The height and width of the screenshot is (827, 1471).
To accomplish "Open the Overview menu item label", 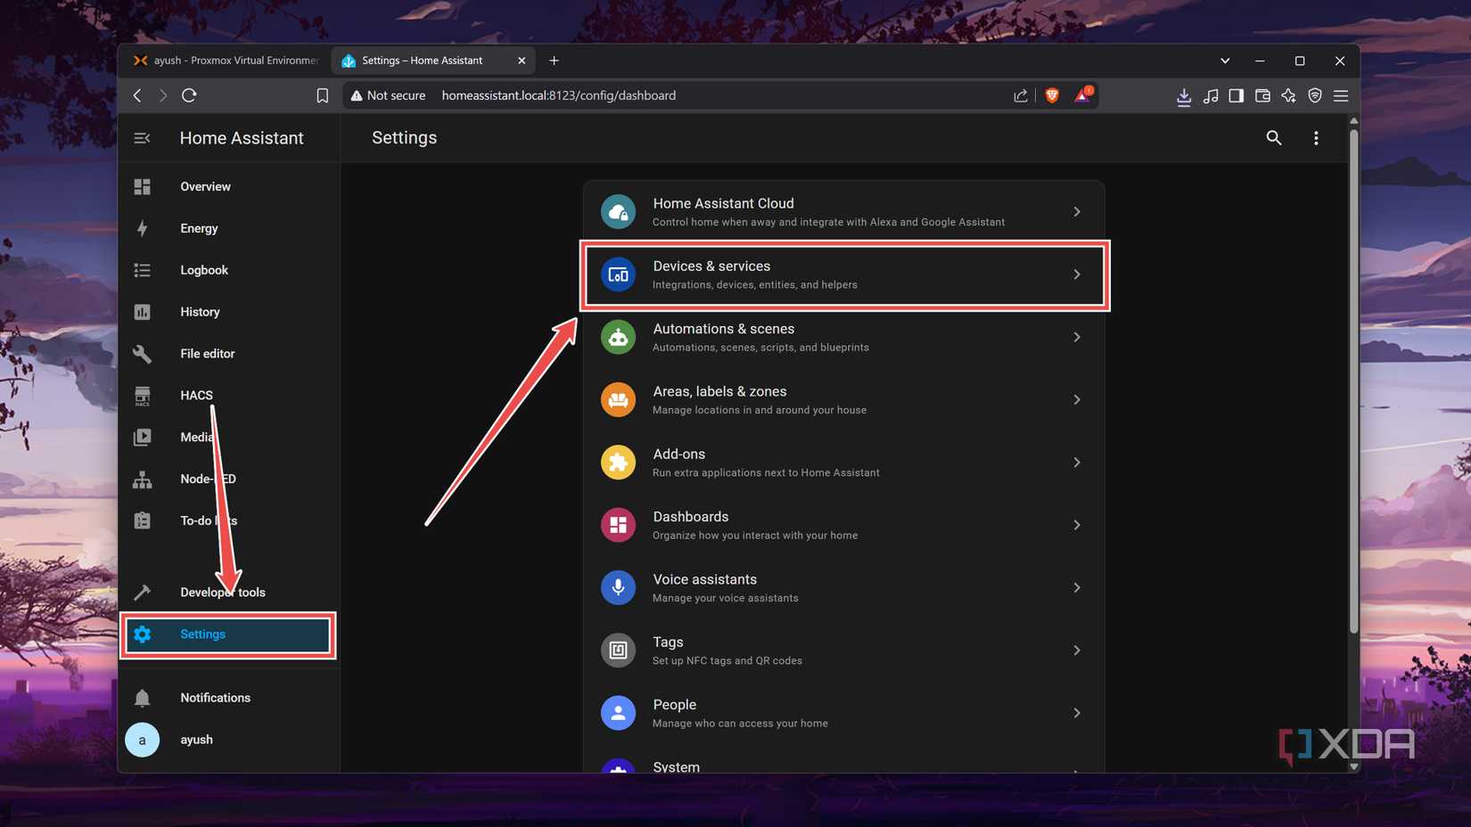I will 205,186.
